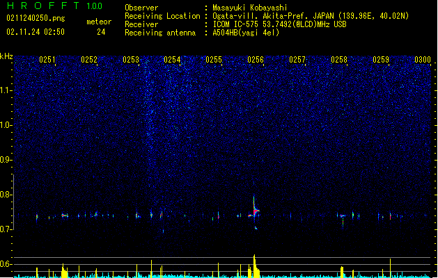The image size is (438, 278).
Task: Click the 0252 time marker
Action: 89,60
